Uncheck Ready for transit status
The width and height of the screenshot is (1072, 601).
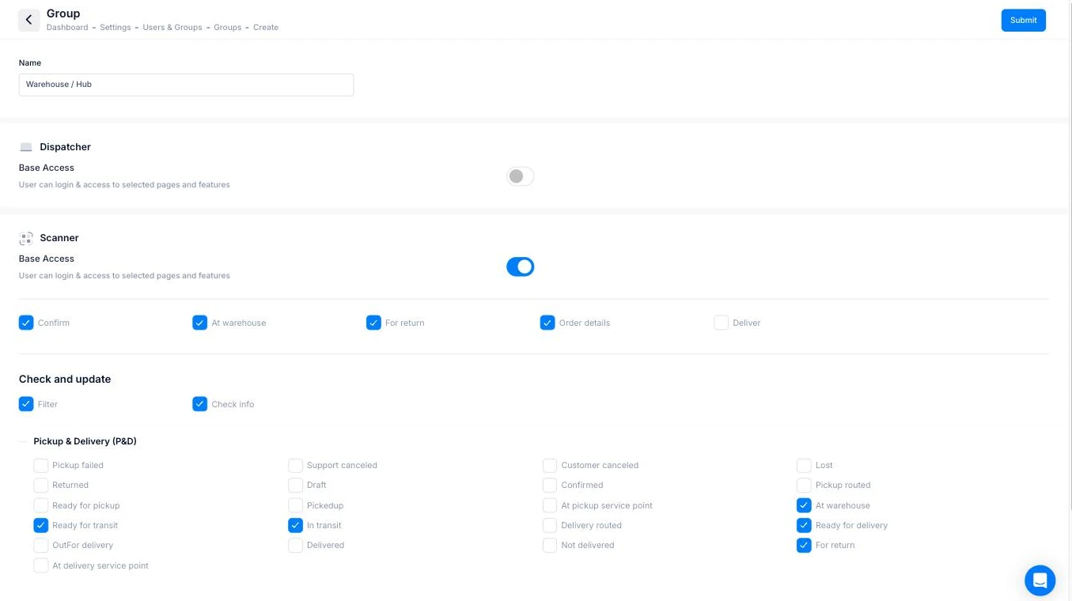coord(40,525)
